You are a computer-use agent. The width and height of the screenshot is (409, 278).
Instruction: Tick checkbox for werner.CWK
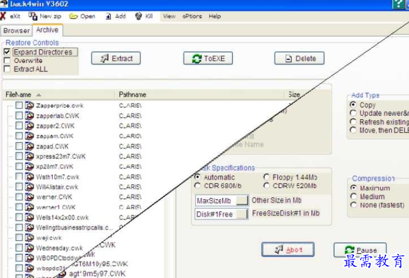[x=19, y=197]
